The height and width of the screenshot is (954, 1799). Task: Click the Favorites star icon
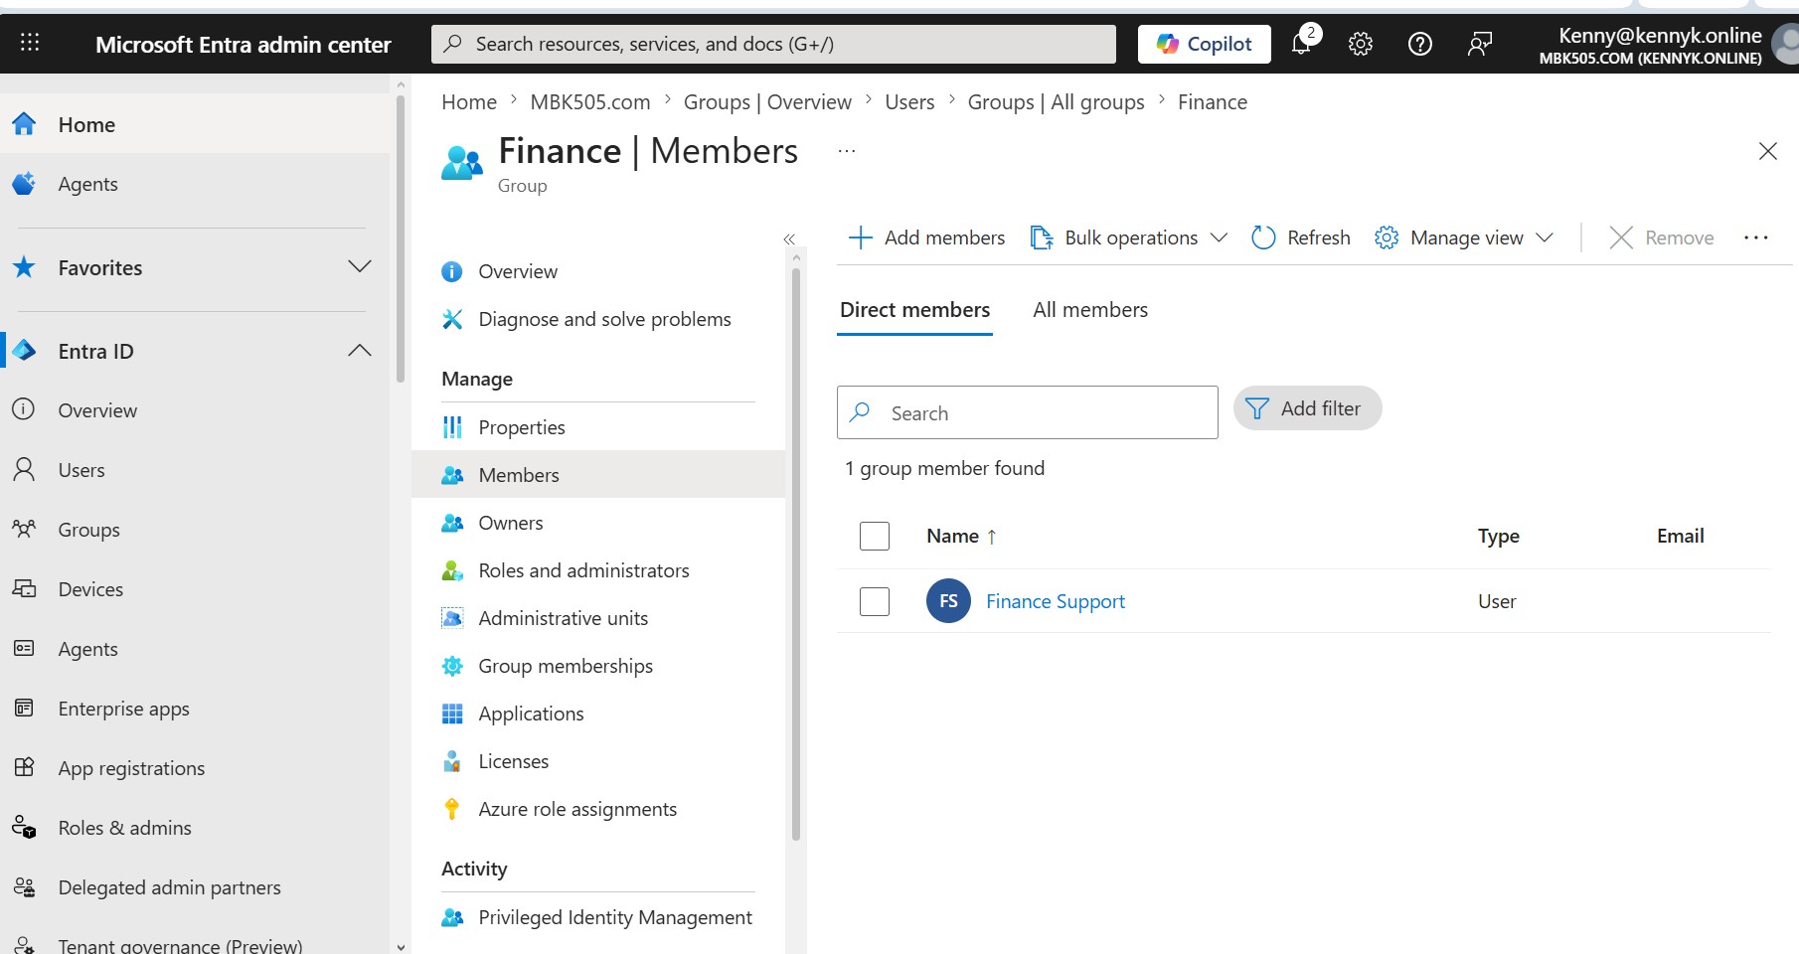24,267
